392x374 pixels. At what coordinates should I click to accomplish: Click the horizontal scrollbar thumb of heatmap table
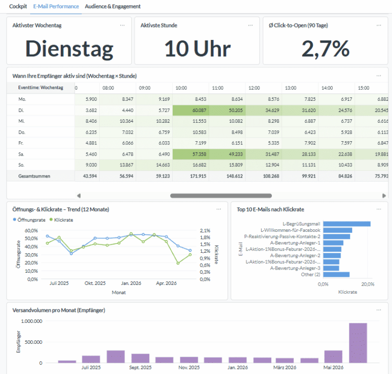pos(221,195)
